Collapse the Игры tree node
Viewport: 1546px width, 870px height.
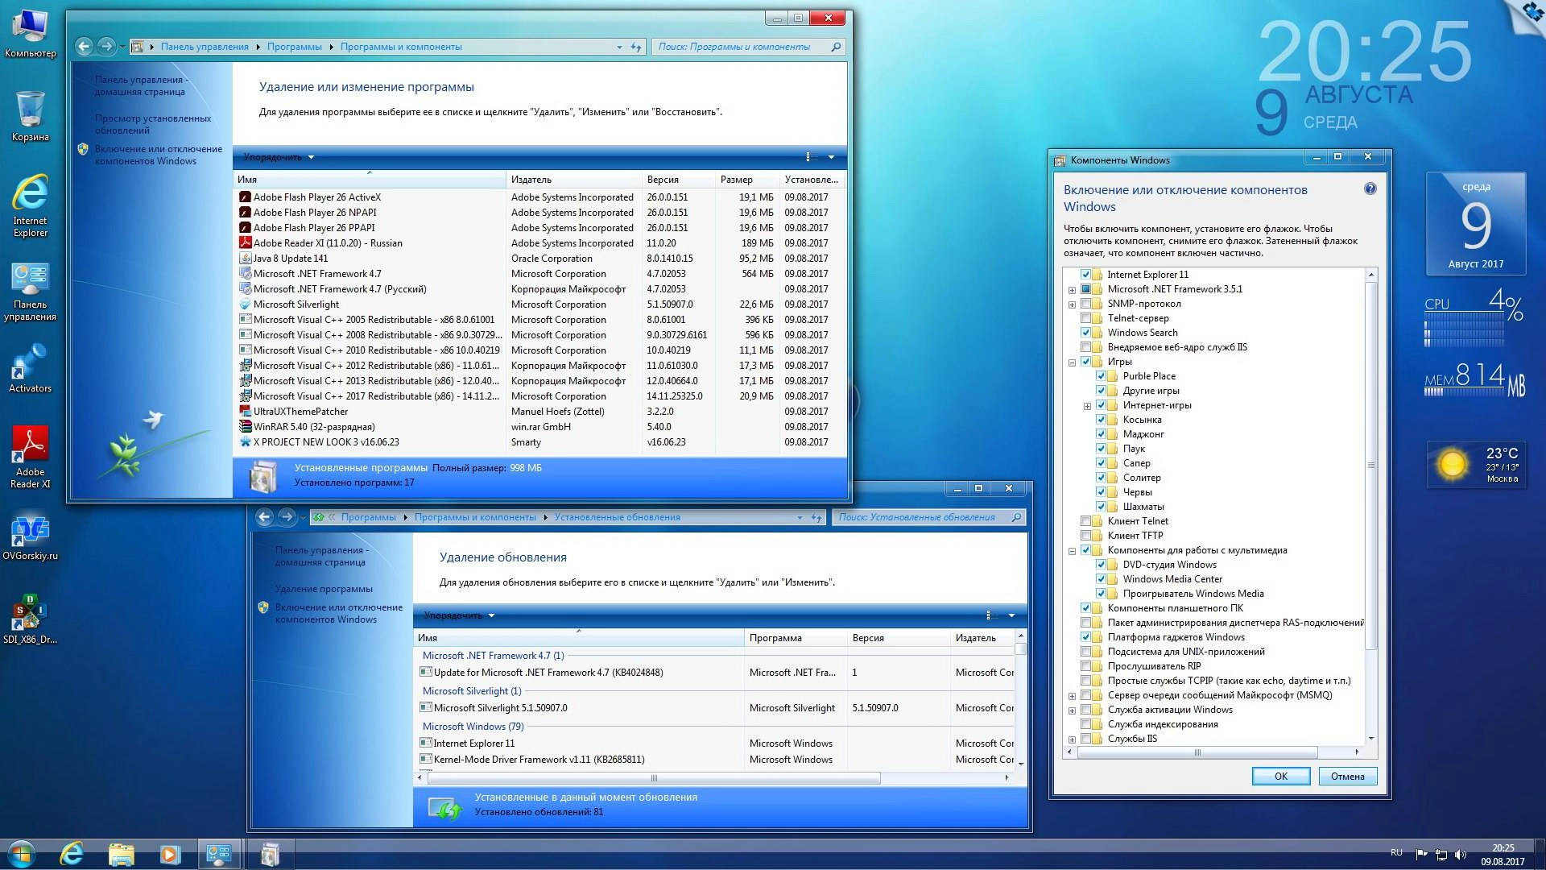[x=1072, y=362]
